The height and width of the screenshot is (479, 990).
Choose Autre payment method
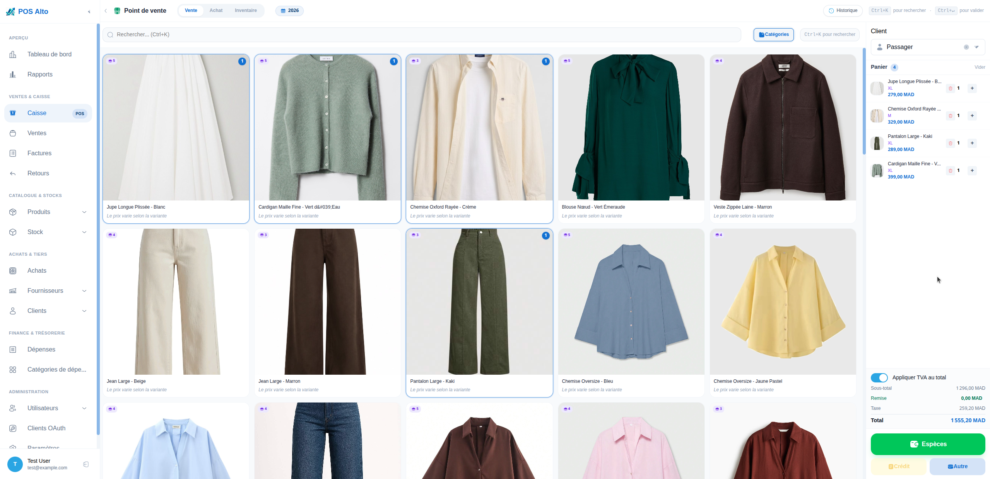958,467
